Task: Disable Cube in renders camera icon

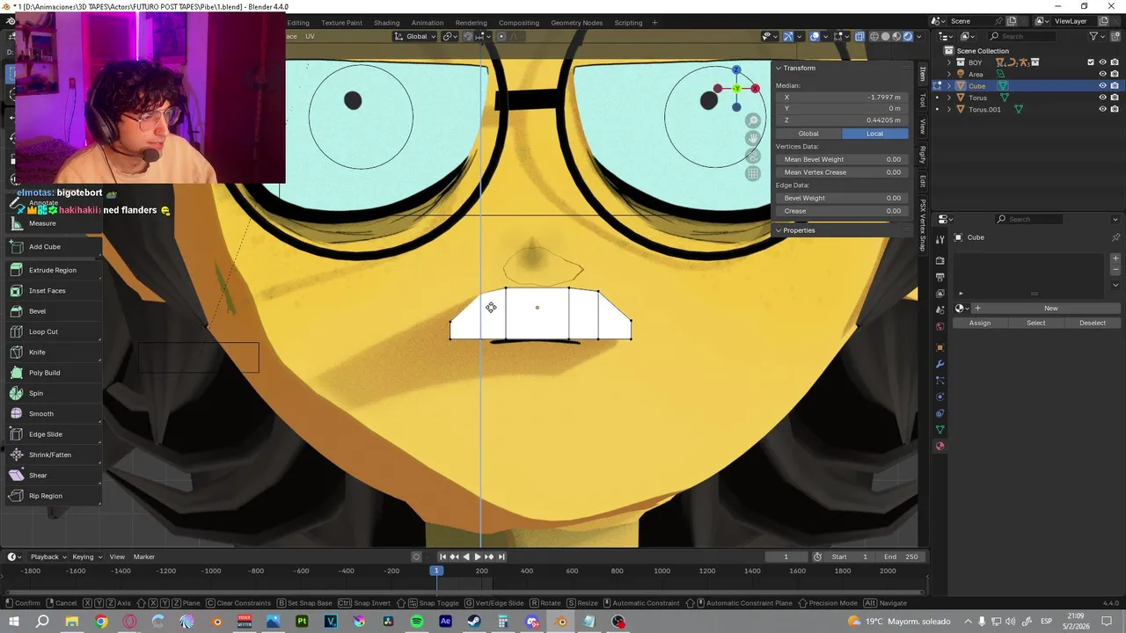Action: pos(1115,85)
